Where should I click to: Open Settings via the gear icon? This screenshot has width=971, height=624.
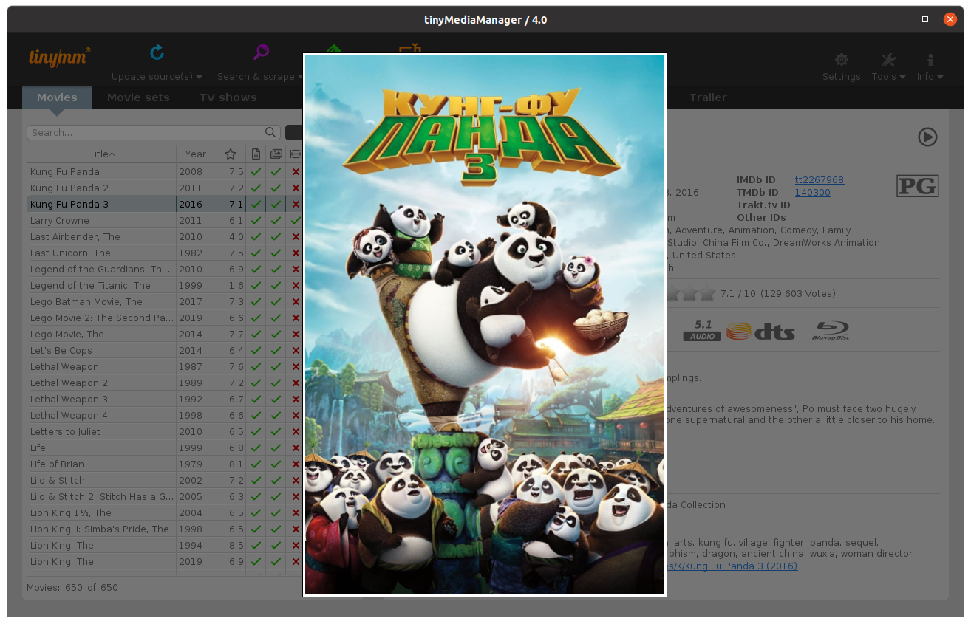coord(841,60)
